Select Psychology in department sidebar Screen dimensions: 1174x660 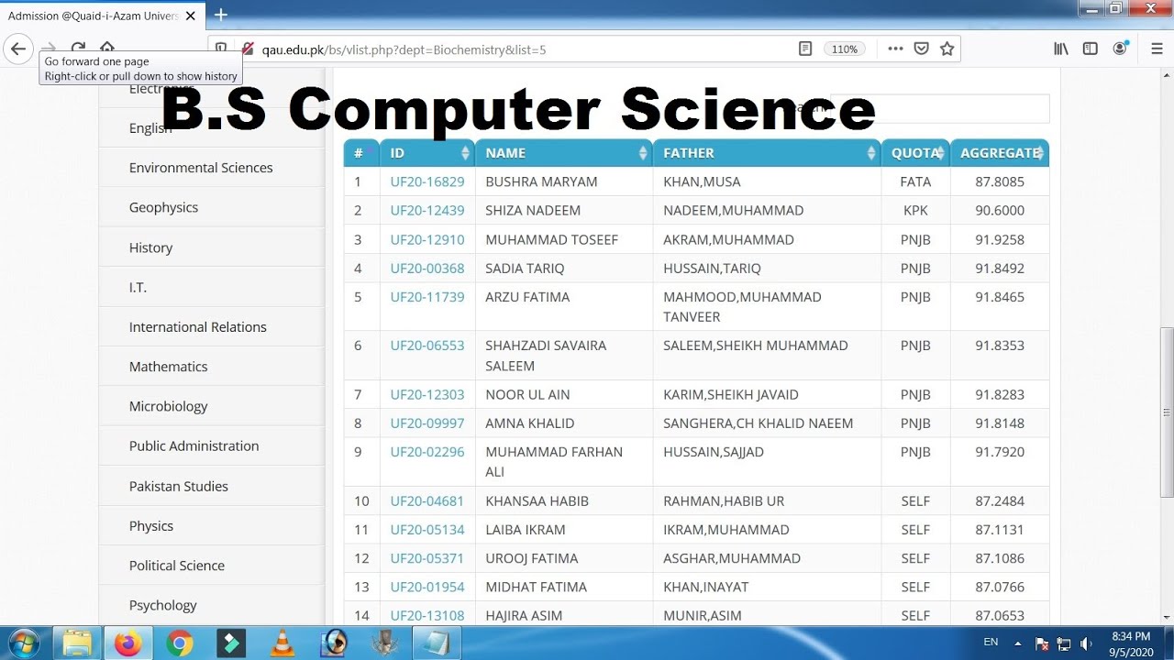click(162, 605)
